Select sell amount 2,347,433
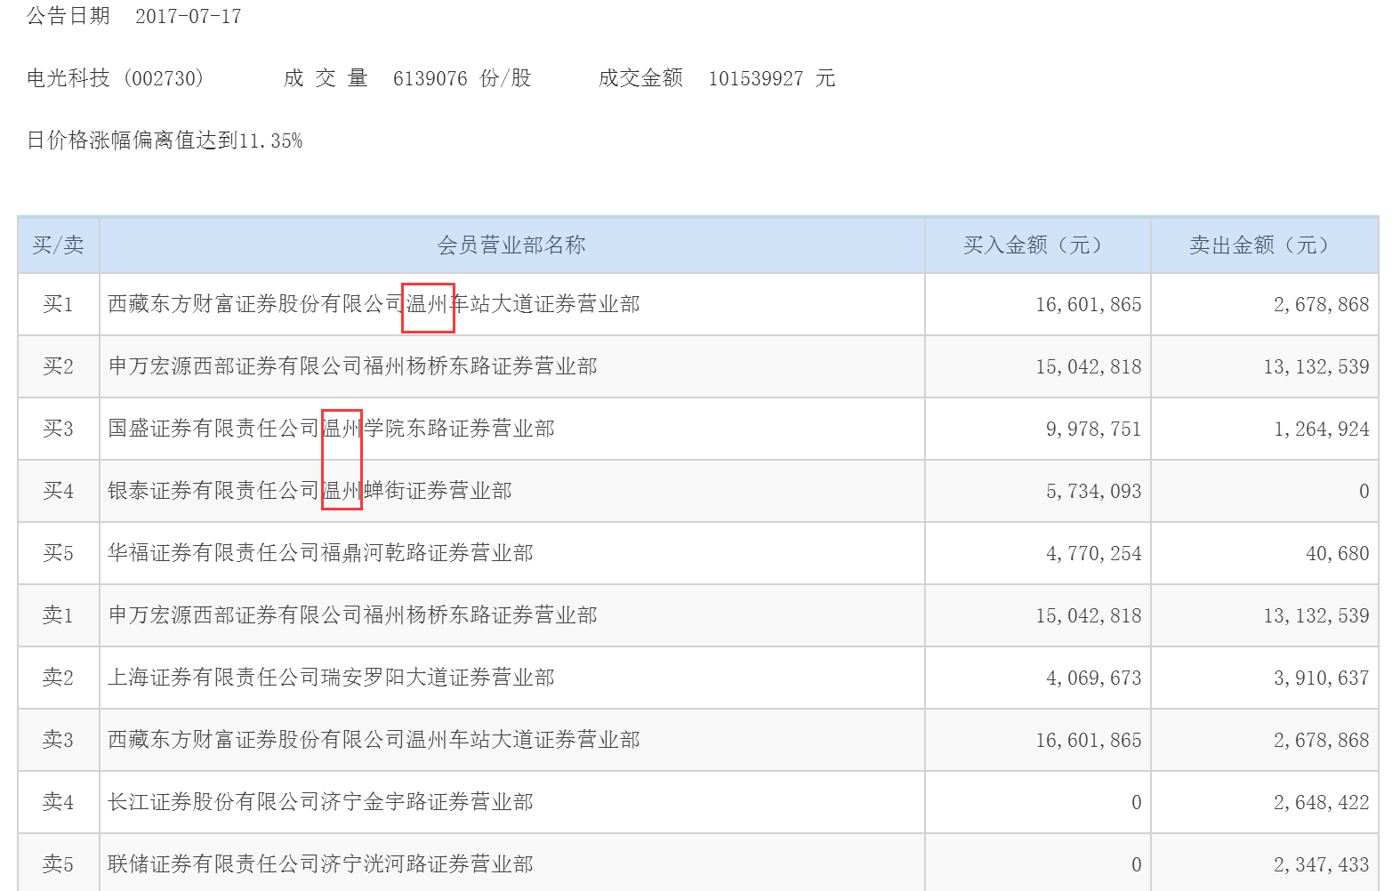 (x=1322, y=865)
